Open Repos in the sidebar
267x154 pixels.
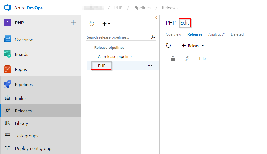(21, 69)
